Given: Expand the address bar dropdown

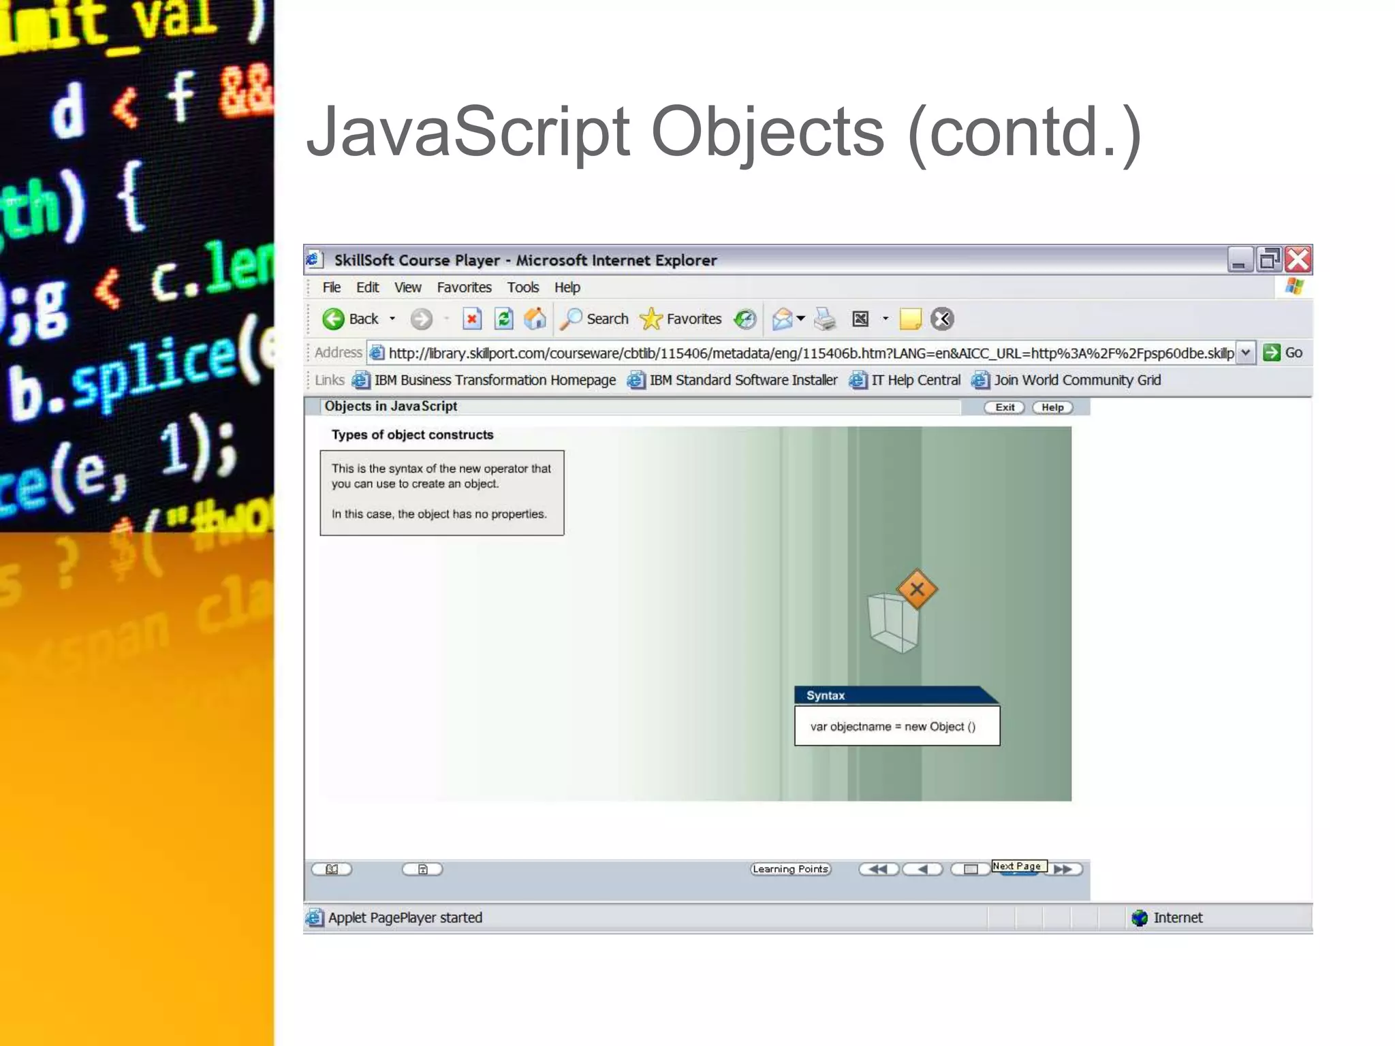Looking at the screenshot, I should coord(1246,353).
